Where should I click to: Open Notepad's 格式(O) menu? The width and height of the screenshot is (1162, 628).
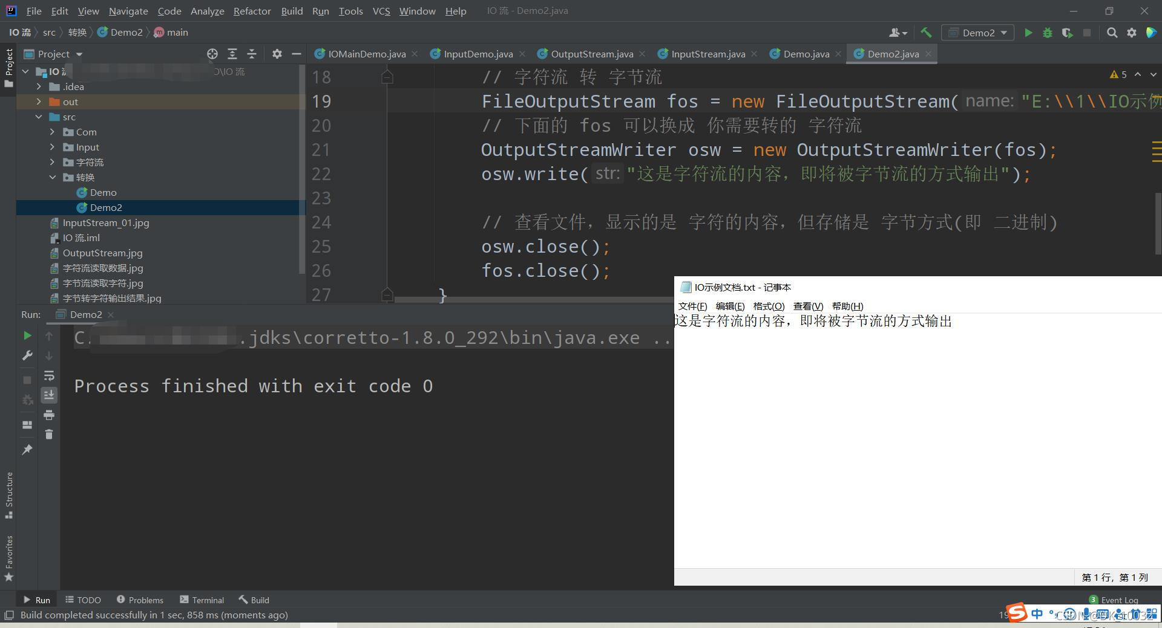[769, 306]
